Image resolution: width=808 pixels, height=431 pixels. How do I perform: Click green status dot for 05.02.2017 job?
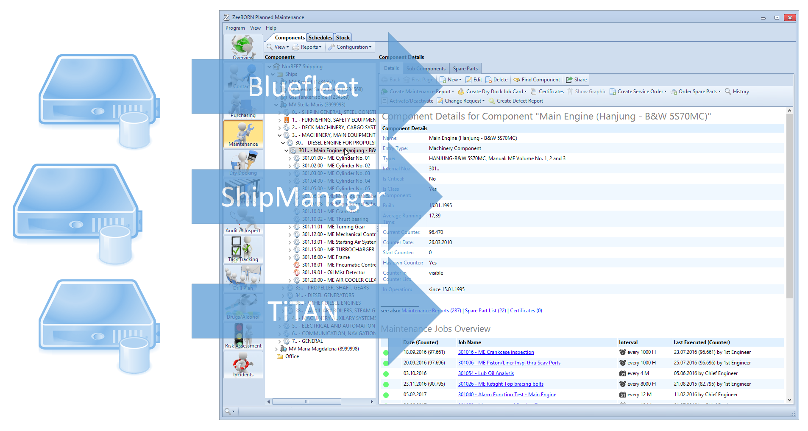[386, 395]
